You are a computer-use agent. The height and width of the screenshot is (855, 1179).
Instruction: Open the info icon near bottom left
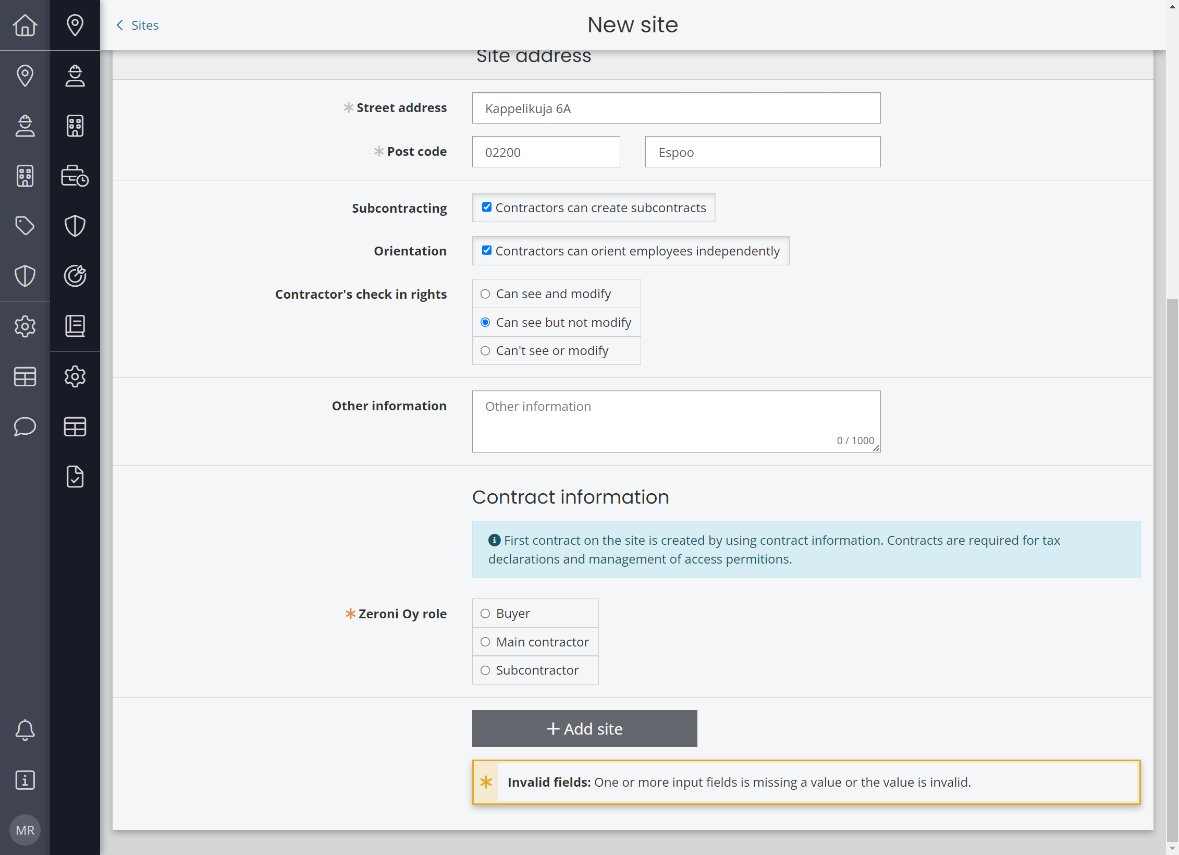[x=25, y=780]
